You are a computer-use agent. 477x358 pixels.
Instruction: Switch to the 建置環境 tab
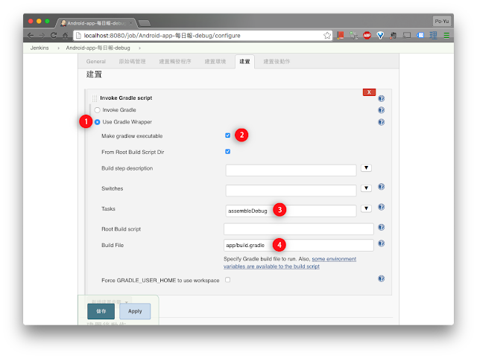pyautogui.click(x=215, y=62)
